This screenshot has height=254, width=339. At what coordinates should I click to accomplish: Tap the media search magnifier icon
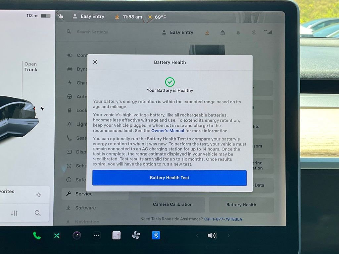[x=38, y=213]
